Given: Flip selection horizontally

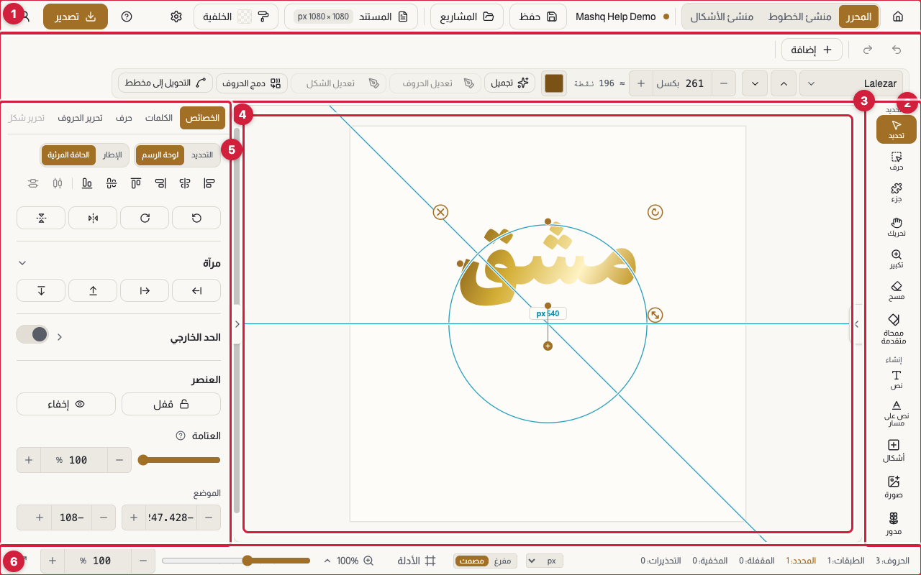Looking at the screenshot, I should pyautogui.click(x=93, y=218).
